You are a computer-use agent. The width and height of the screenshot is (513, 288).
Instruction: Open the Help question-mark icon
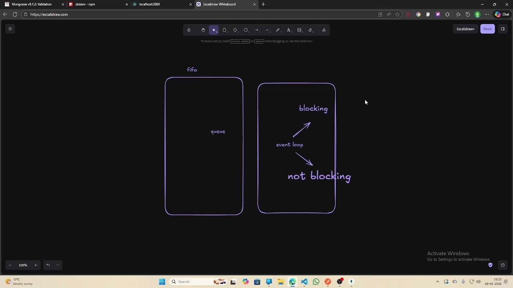pos(503,265)
